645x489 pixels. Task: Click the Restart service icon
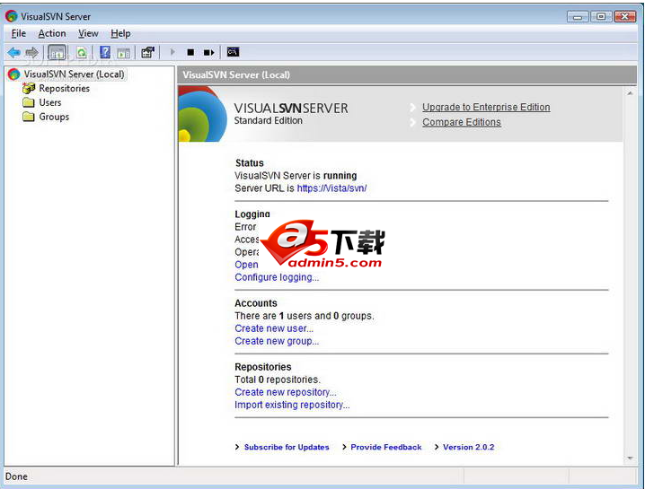point(208,52)
